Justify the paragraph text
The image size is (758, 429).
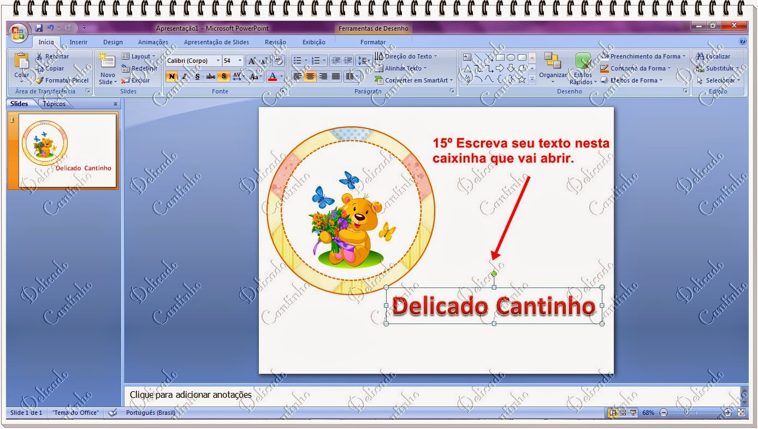click(x=336, y=77)
